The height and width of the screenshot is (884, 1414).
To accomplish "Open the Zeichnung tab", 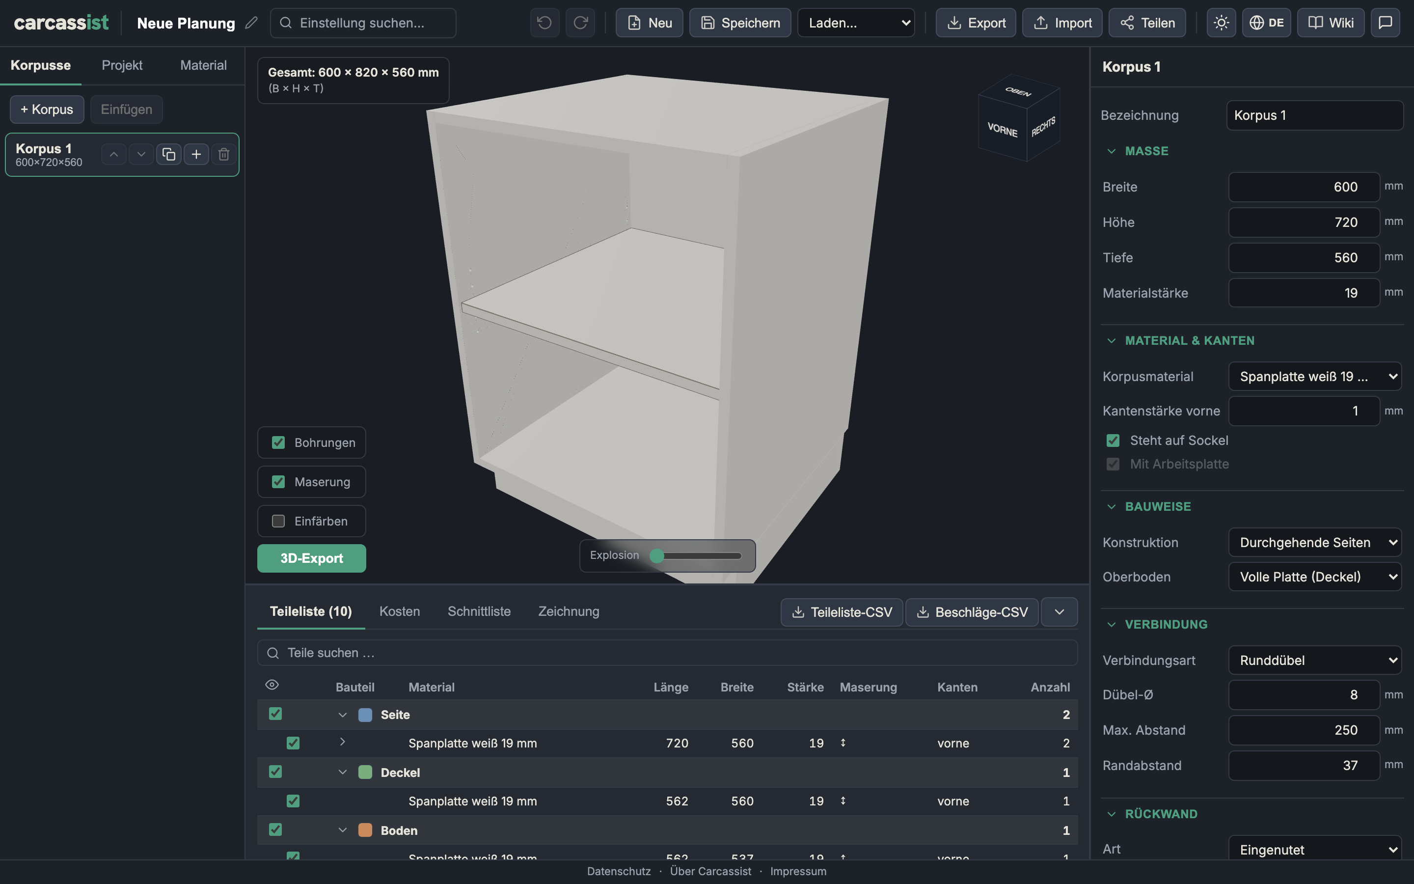I will (569, 611).
